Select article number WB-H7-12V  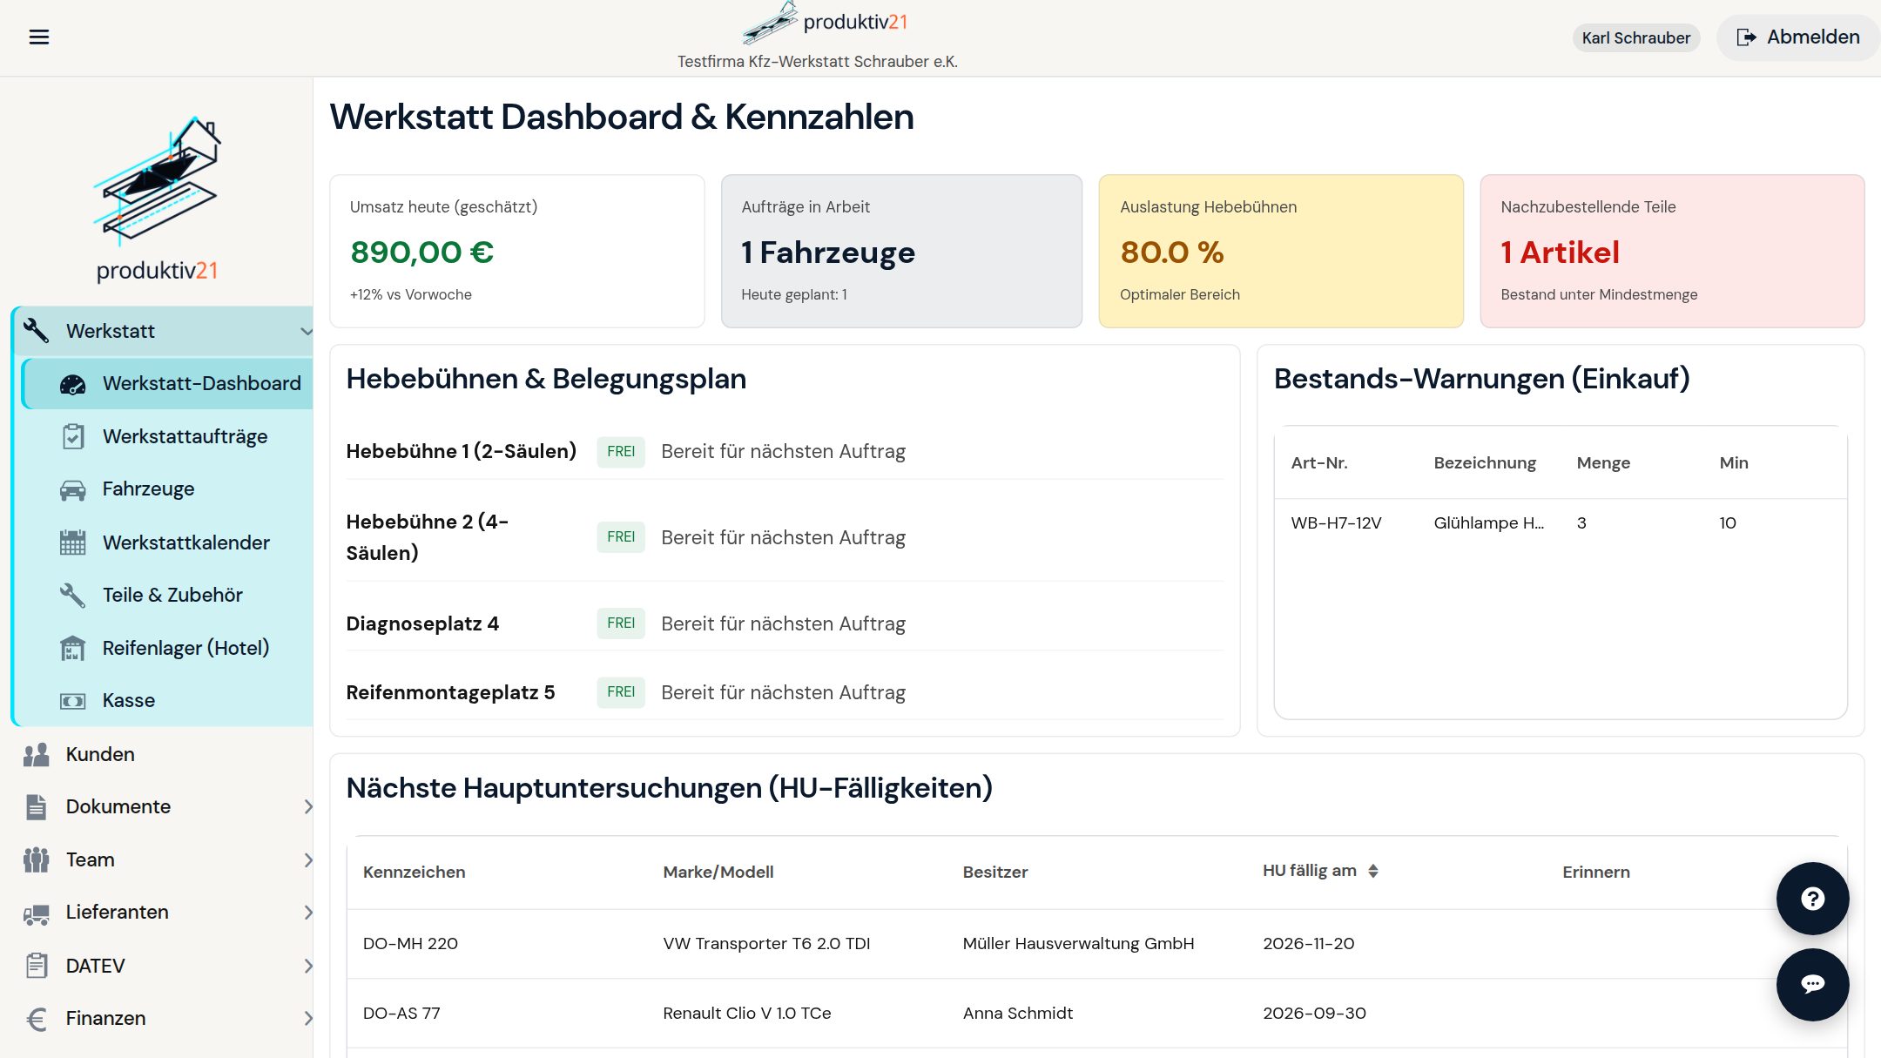tap(1336, 523)
